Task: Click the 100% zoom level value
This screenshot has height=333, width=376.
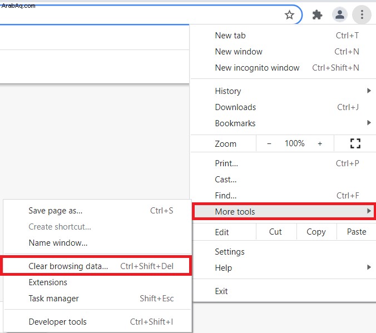Action: pyautogui.click(x=294, y=143)
